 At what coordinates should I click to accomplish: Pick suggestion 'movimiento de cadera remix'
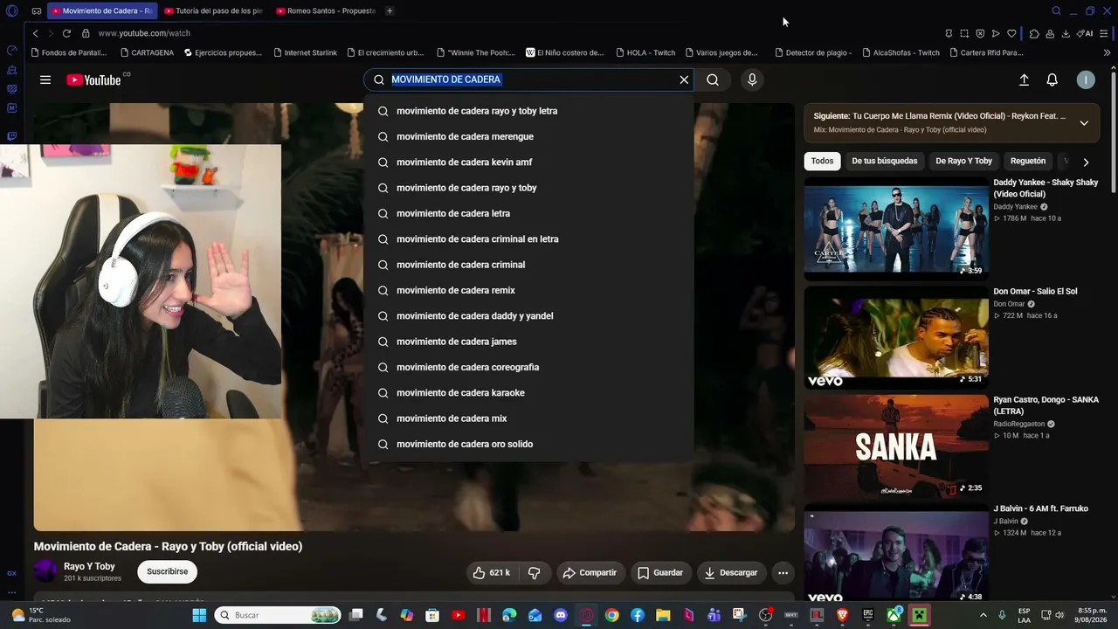[x=529, y=290]
